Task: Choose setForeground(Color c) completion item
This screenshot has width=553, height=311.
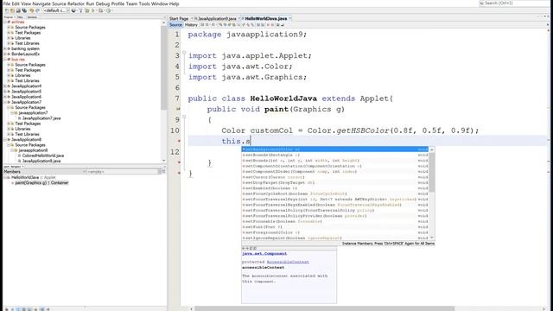Action: pyautogui.click(x=335, y=232)
